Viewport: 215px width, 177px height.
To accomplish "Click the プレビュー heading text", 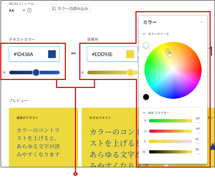I will tap(18, 101).
